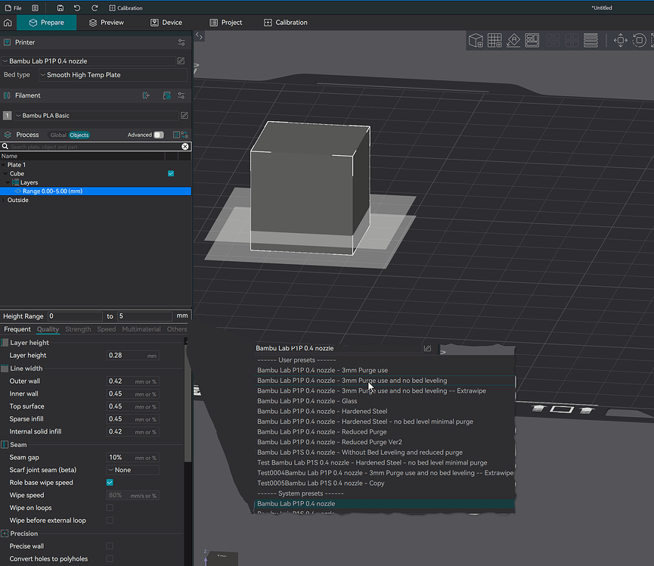Switch to the Project tab
This screenshot has height=566, width=654.
tap(225, 23)
